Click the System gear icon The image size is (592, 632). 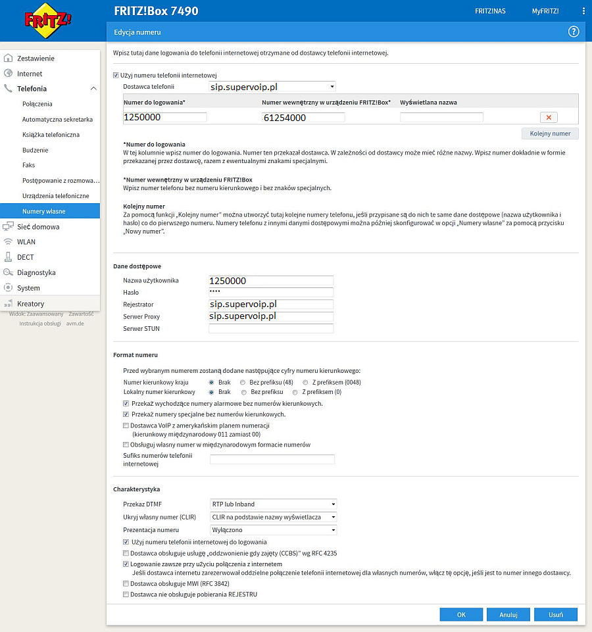coord(8,288)
